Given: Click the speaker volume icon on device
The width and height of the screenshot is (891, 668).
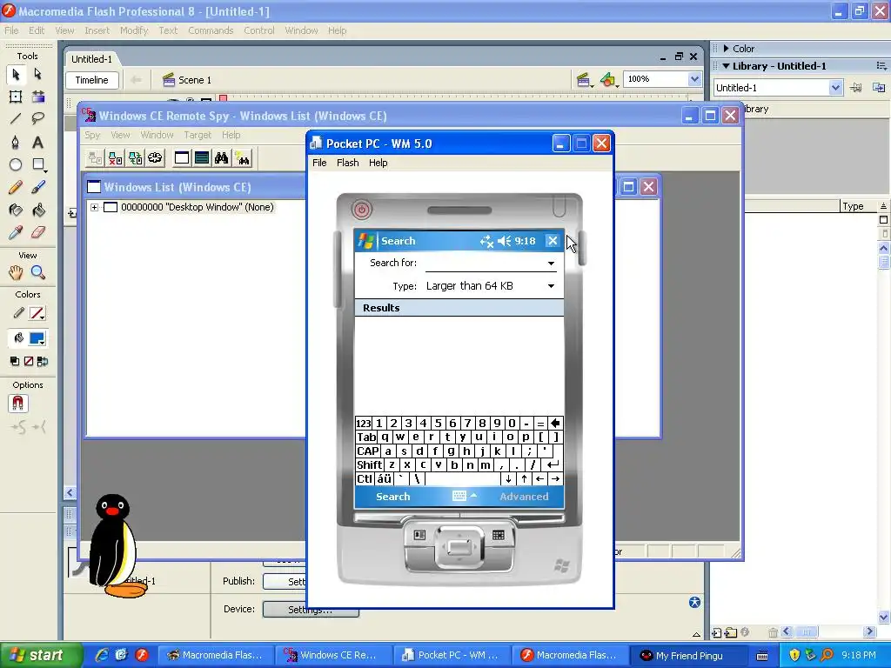Looking at the screenshot, I should coord(504,241).
